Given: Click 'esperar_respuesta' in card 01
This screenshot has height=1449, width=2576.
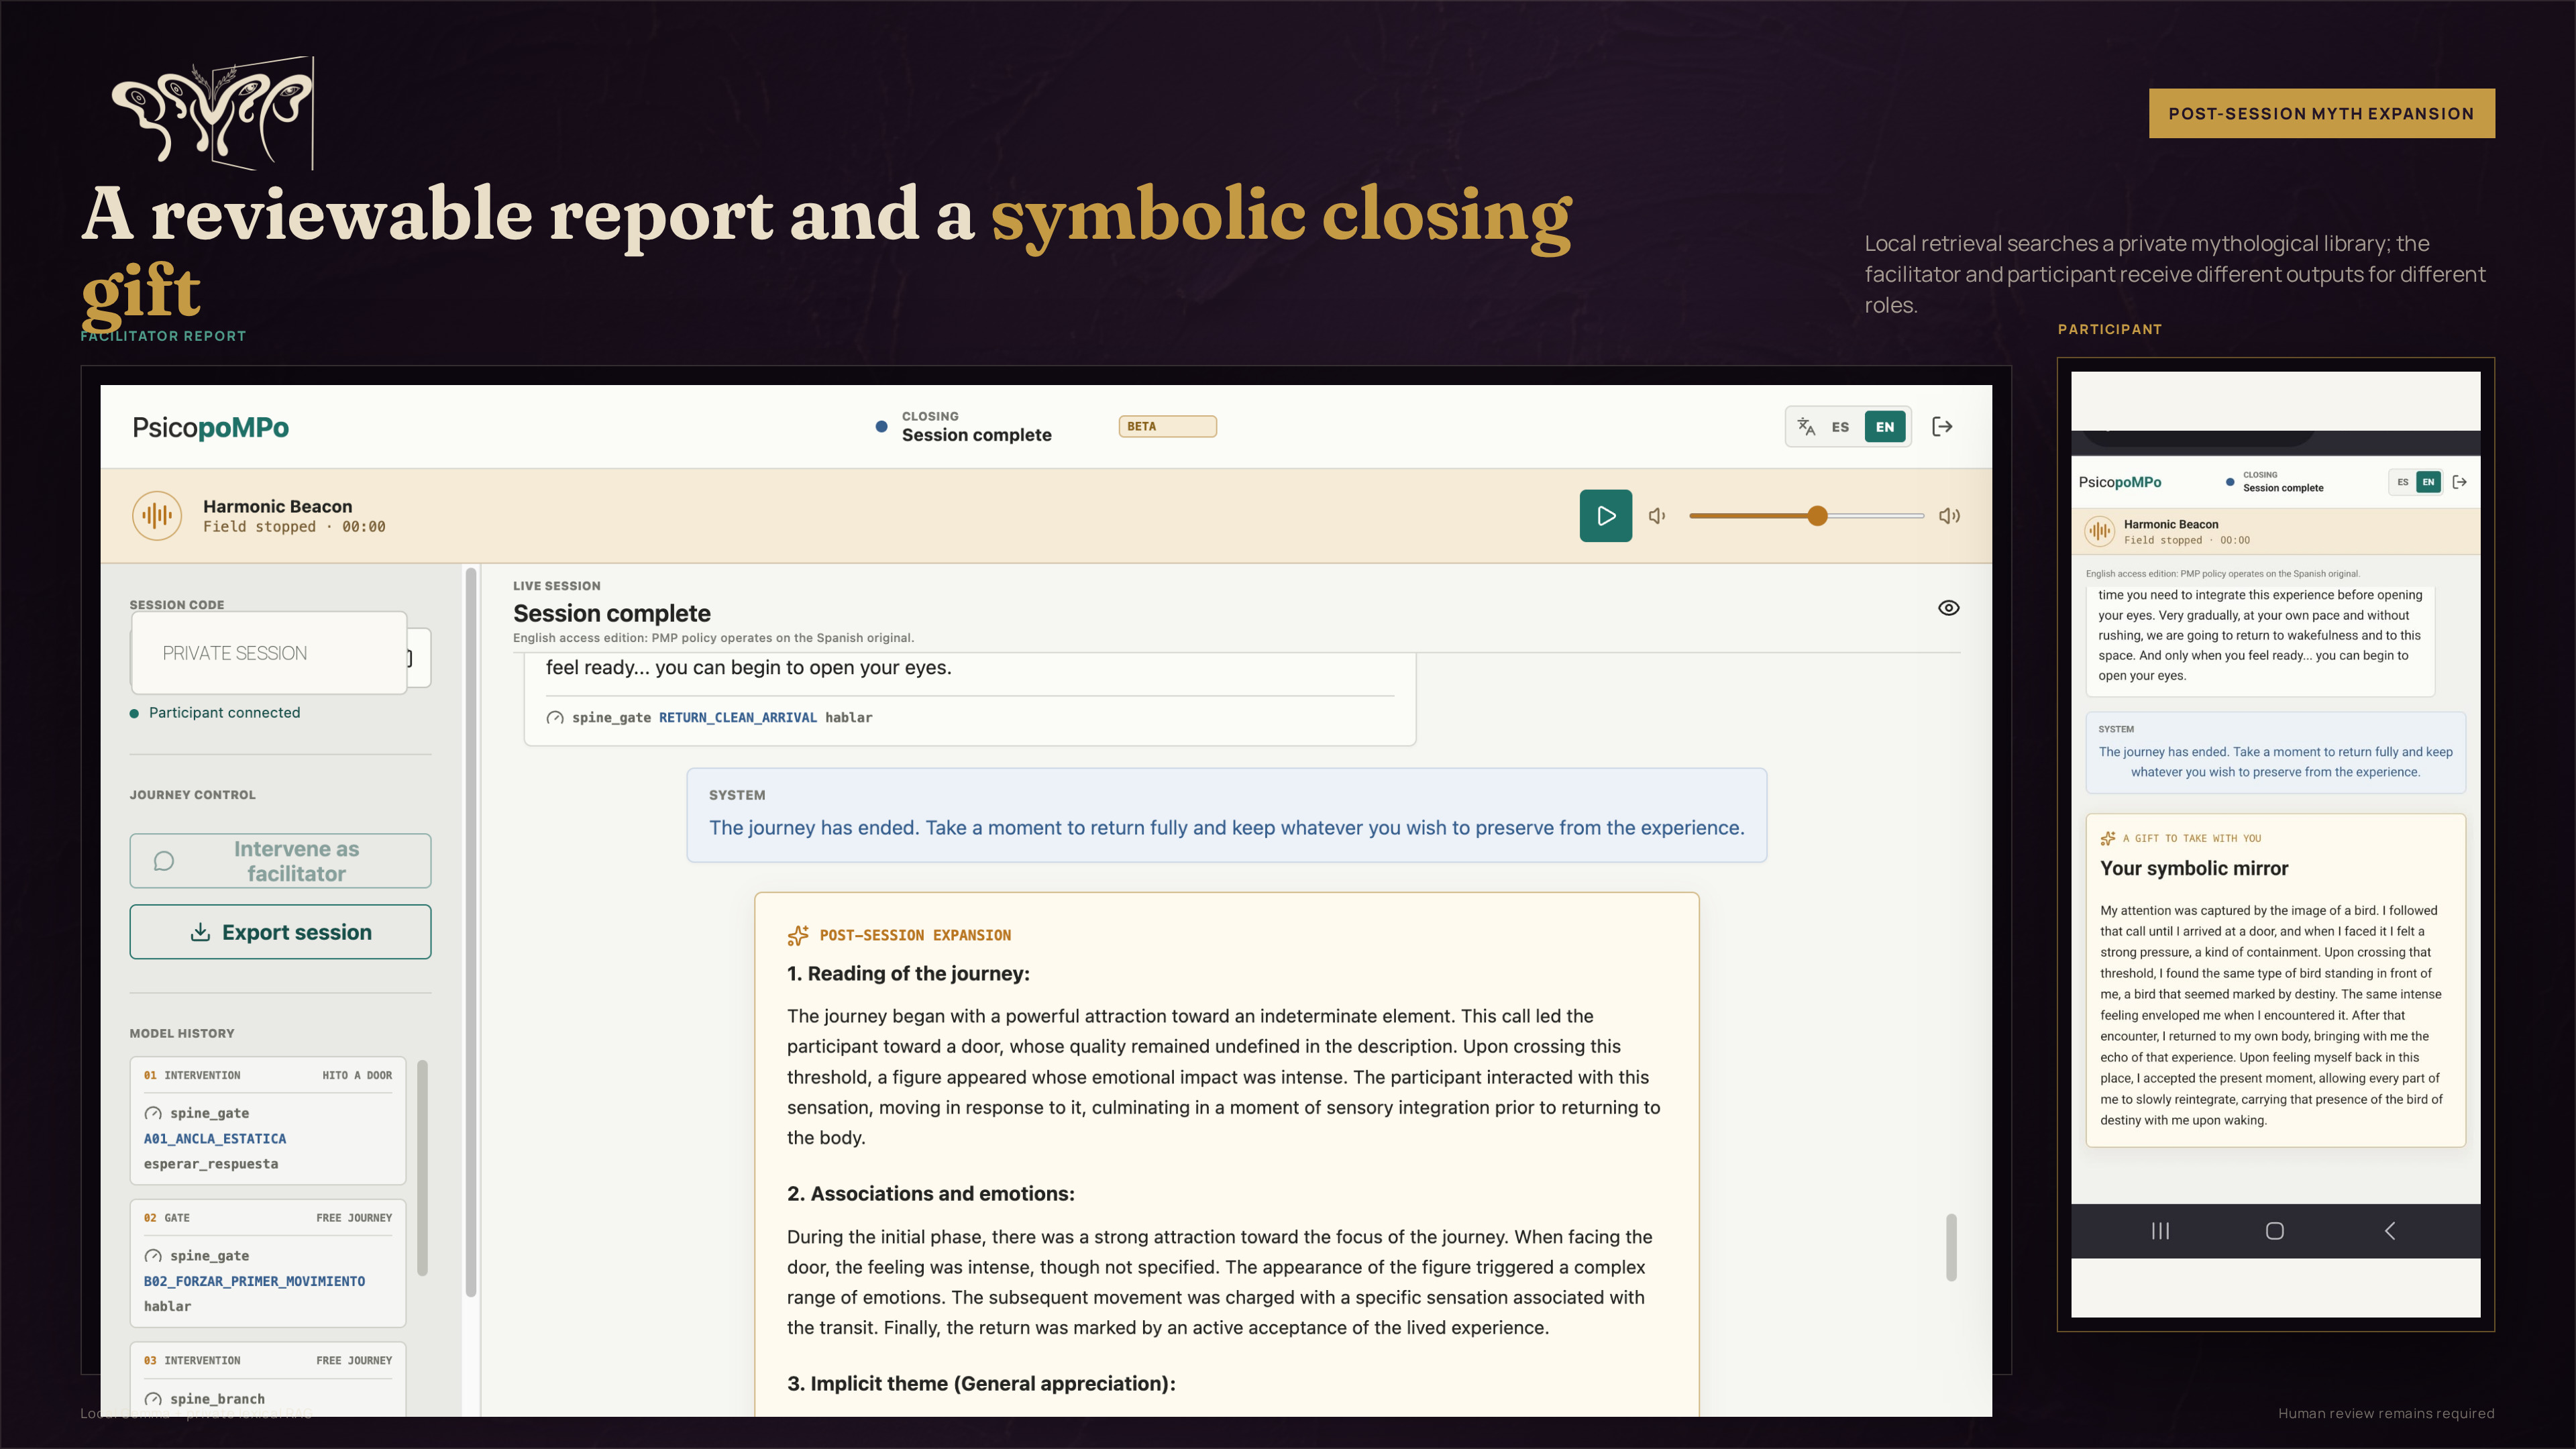Looking at the screenshot, I should point(211,1164).
